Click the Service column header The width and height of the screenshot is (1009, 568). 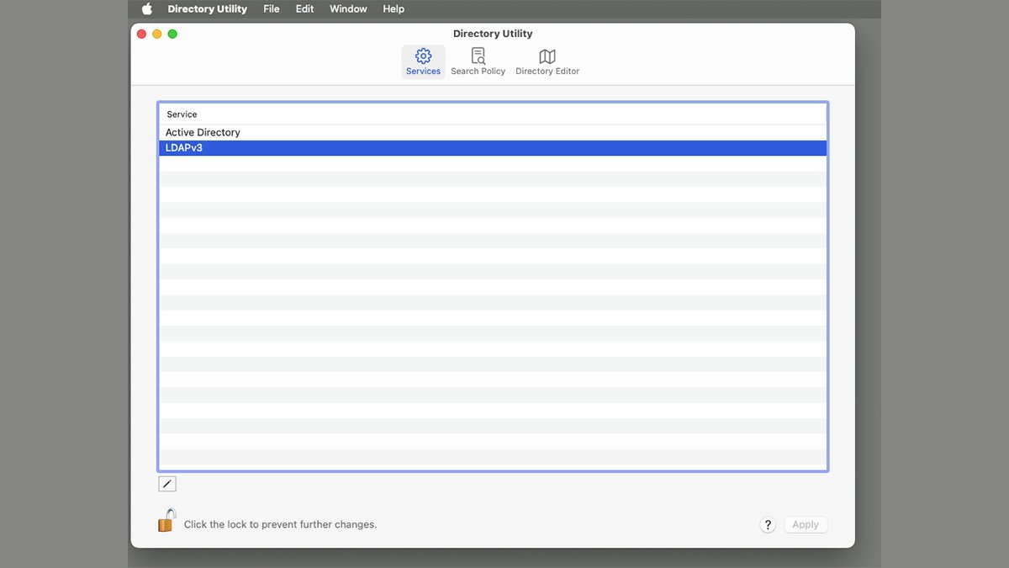point(493,114)
